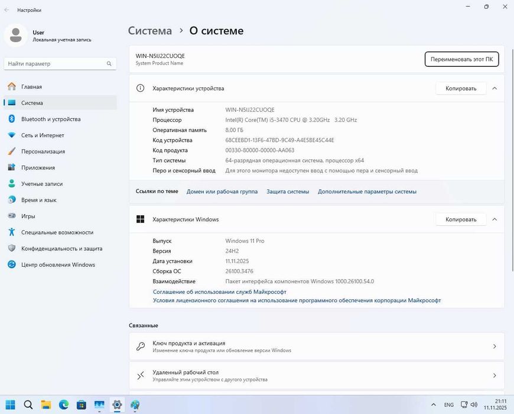Click the Учетные записи person icon

coord(12,183)
